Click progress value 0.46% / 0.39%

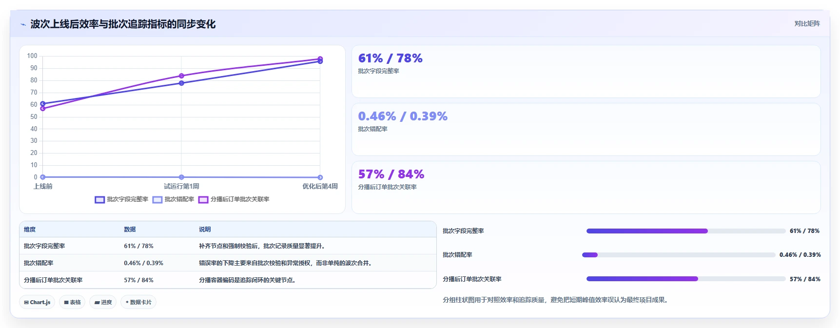click(x=800, y=255)
